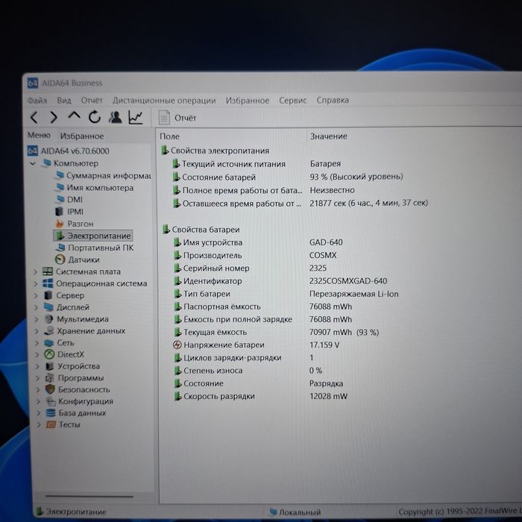This screenshot has width=522, height=522.
Task: Click the Отчёт report icon in the toolbar
Action: tap(164, 118)
